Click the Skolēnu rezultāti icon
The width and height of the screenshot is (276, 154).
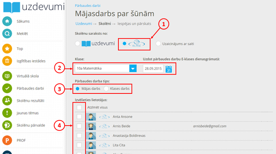(7, 100)
